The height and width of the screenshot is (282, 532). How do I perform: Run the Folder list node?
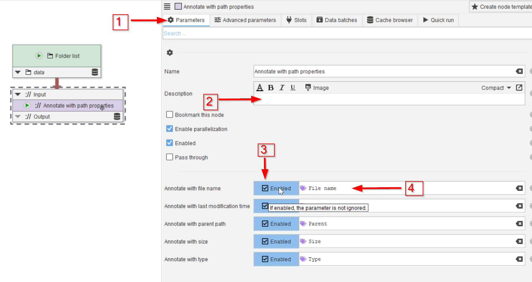click(x=39, y=56)
